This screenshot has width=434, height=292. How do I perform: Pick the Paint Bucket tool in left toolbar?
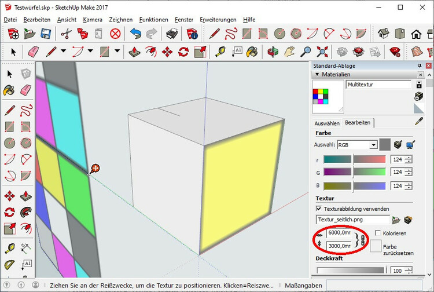(x=9, y=90)
